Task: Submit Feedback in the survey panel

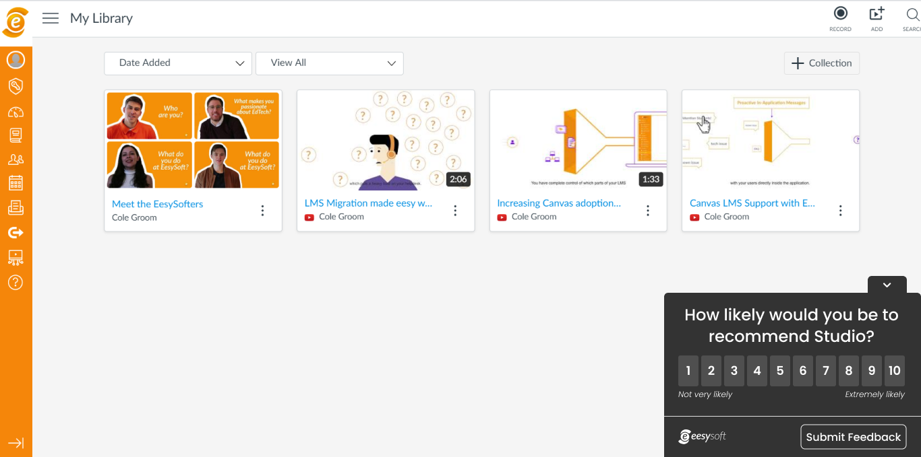Action: pos(854,437)
